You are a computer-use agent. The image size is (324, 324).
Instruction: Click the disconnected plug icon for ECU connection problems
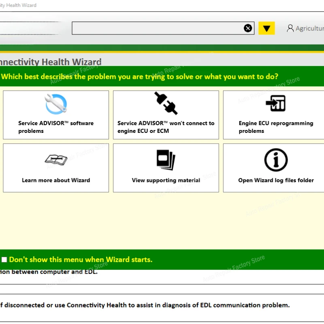tap(166, 102)
